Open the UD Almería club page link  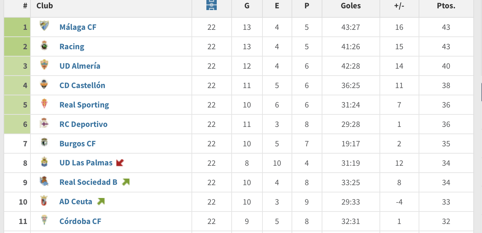click(80, 66)
